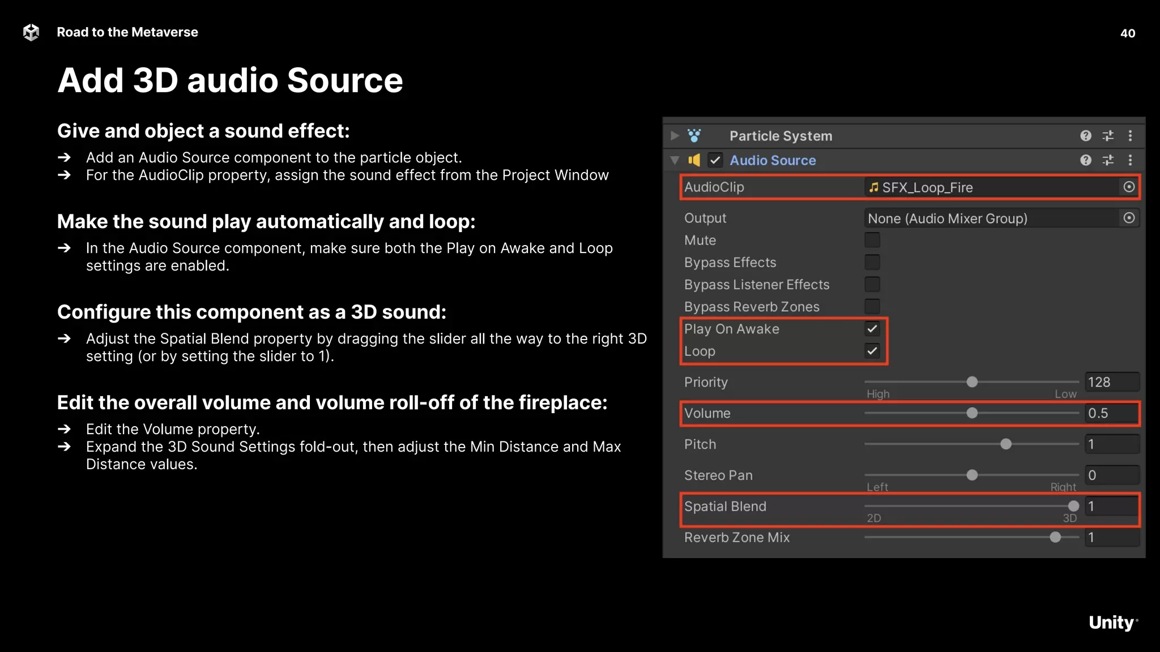Screen dimensions: 1160x652
Task: Click the Unity wordmark logo
Action: coord(1113,623)
